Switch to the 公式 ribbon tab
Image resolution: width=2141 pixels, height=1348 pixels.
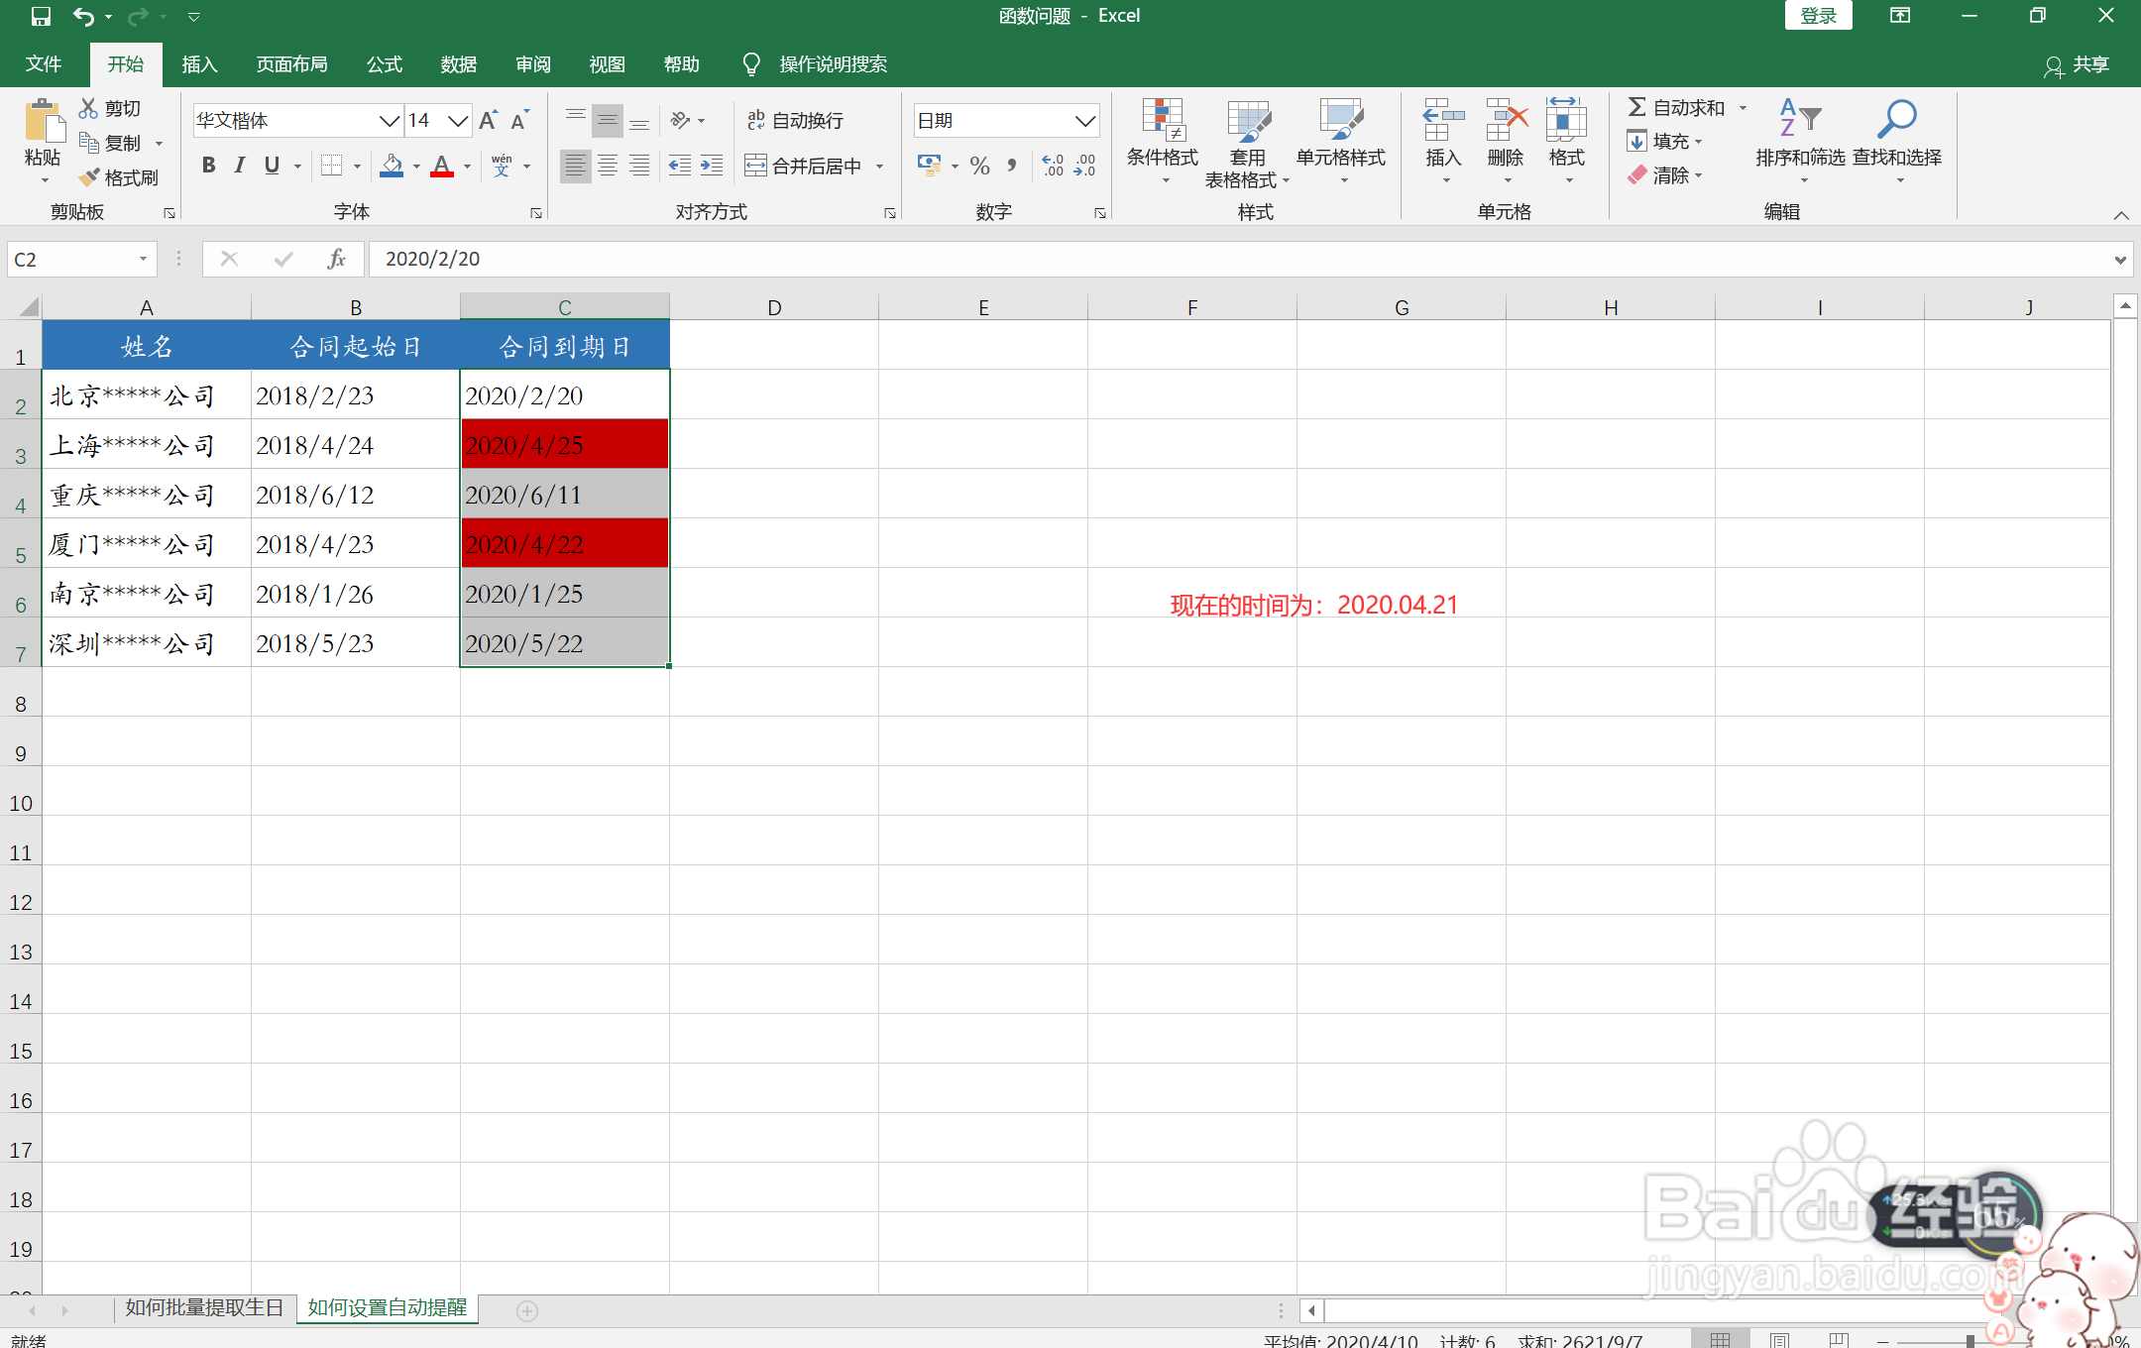(x=384, y=64)
